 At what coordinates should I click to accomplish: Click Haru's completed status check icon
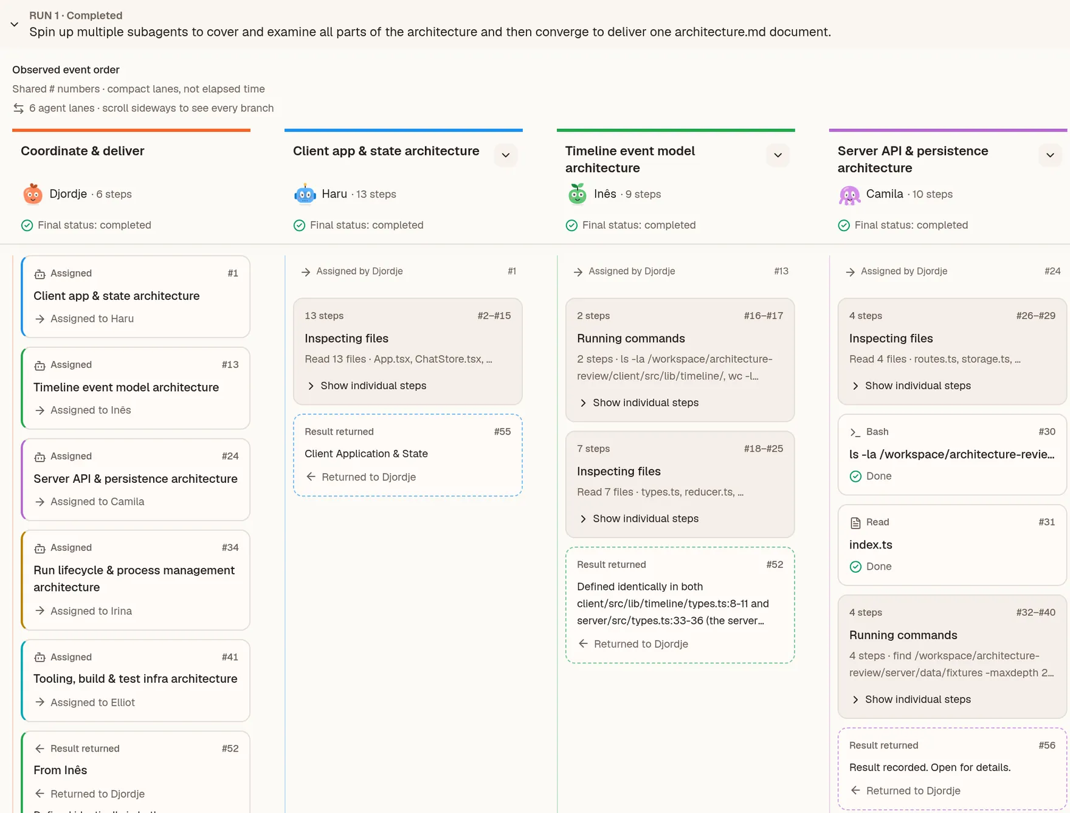pos(299,226)
